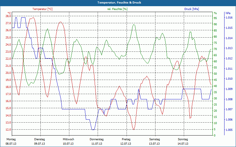Click the 'Montag' day label

11,139
